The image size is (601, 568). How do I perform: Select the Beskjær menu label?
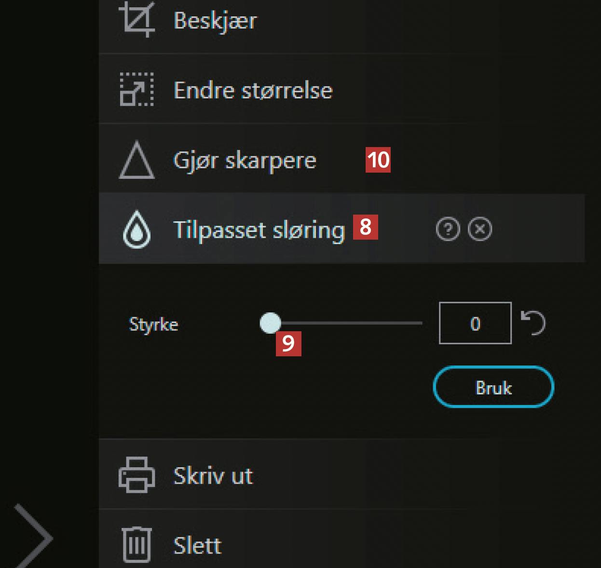[x=215, y=20]
